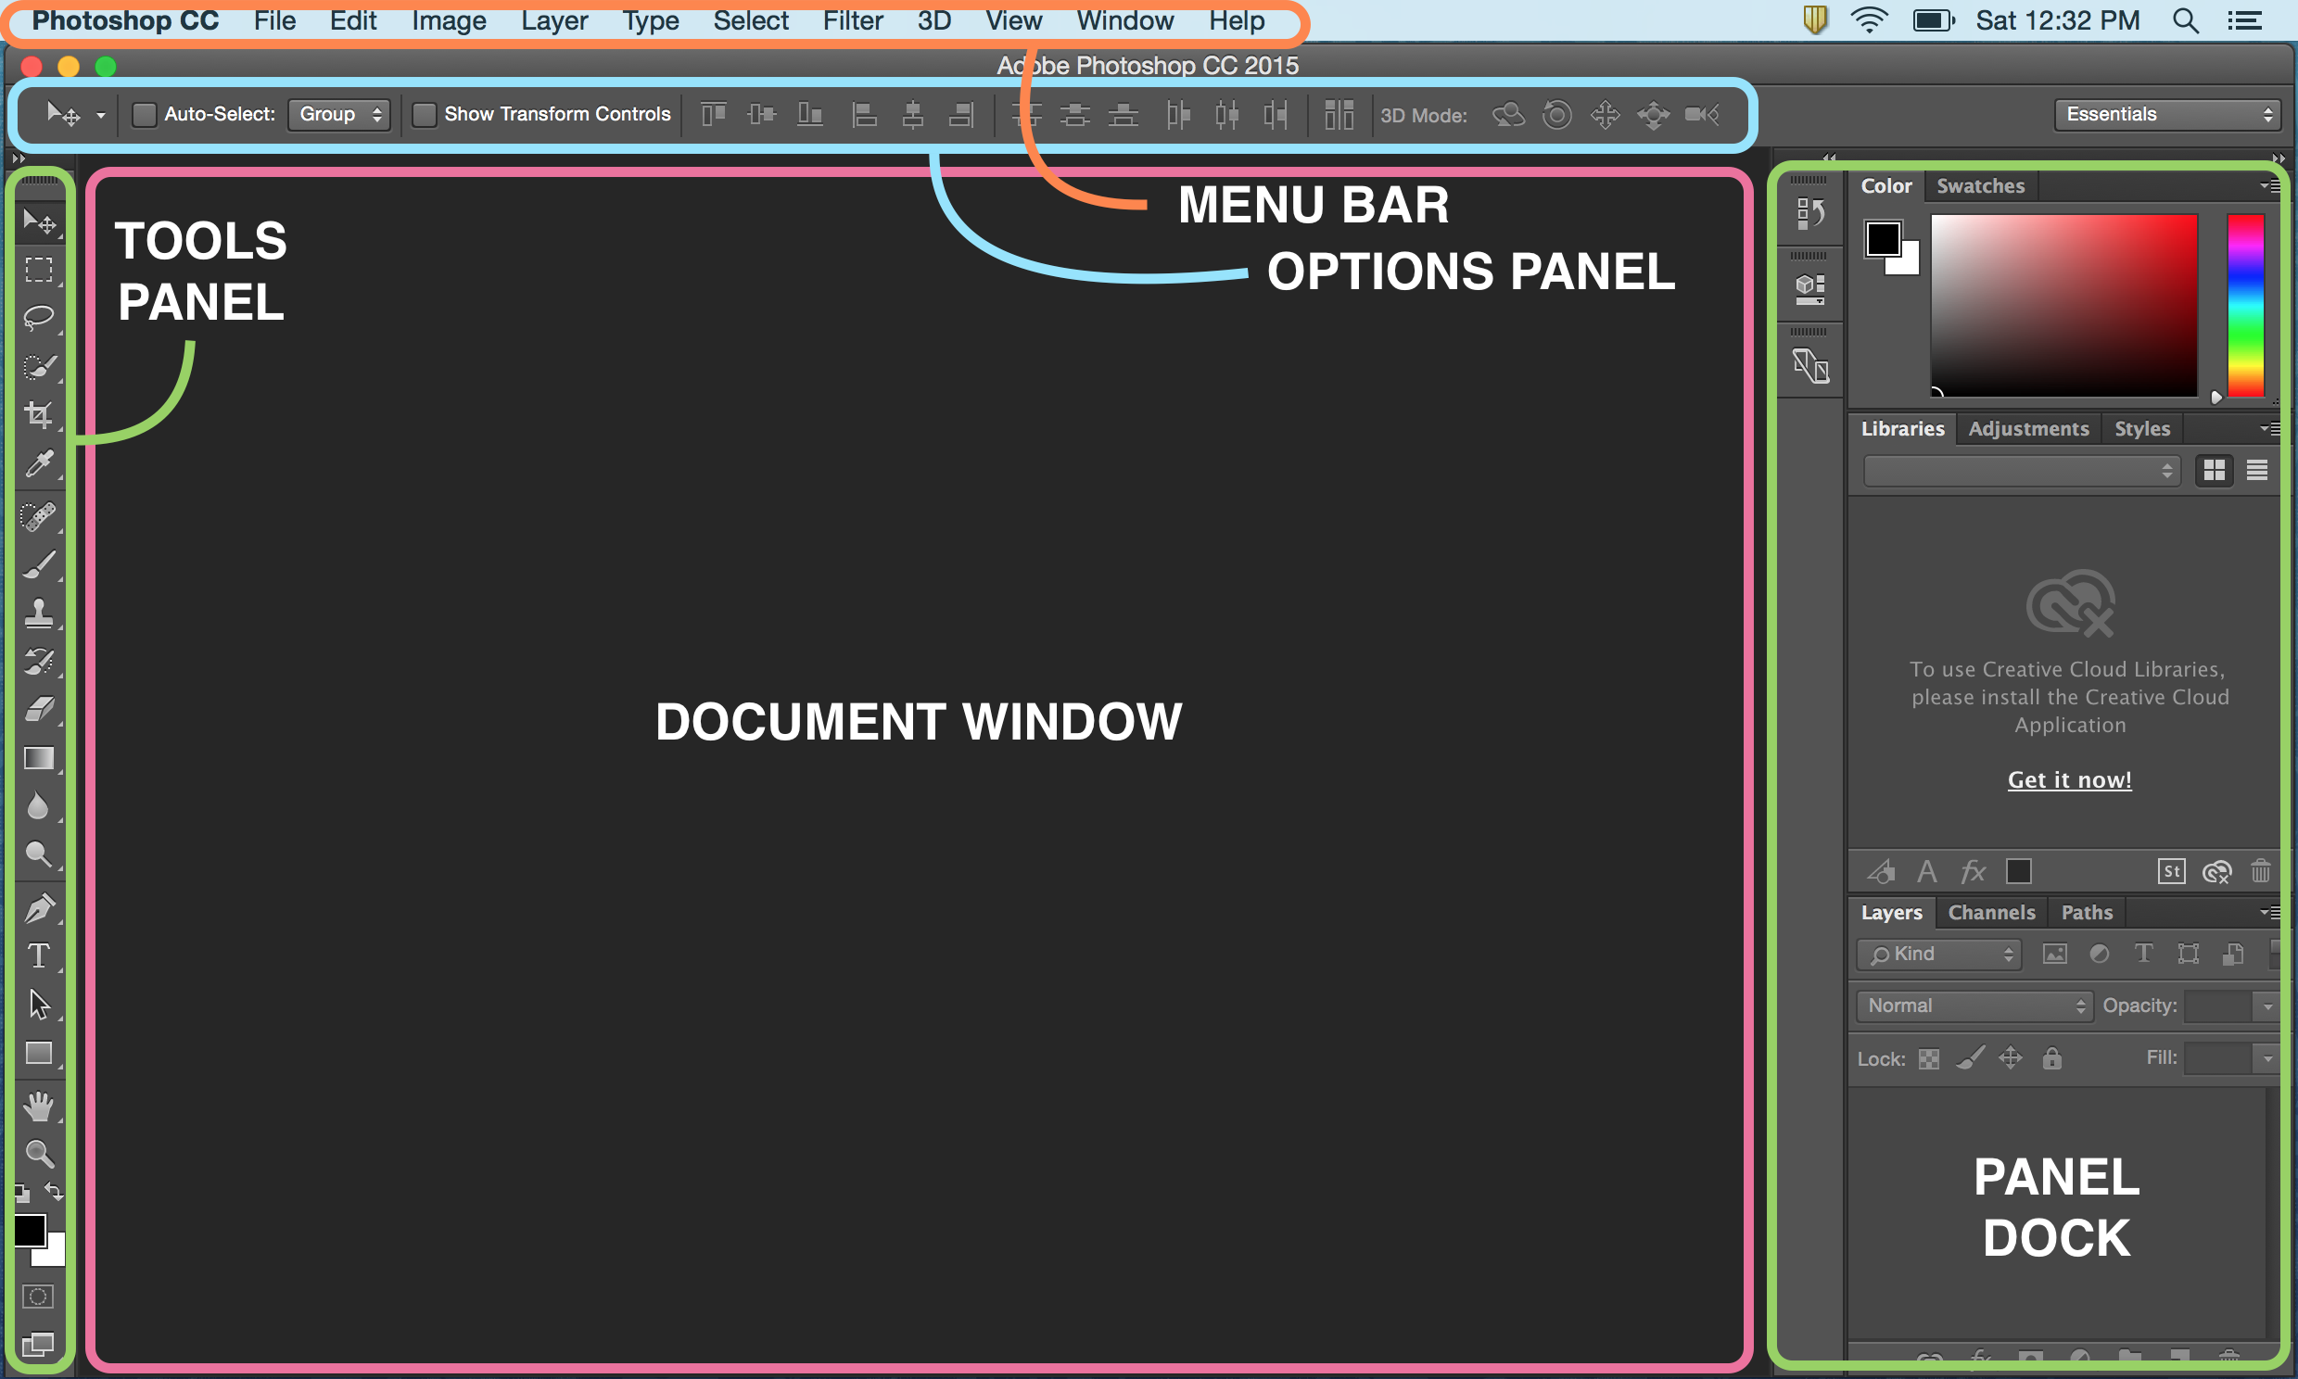Expand the Essentials workspace dropdown

pos(2170,113)
